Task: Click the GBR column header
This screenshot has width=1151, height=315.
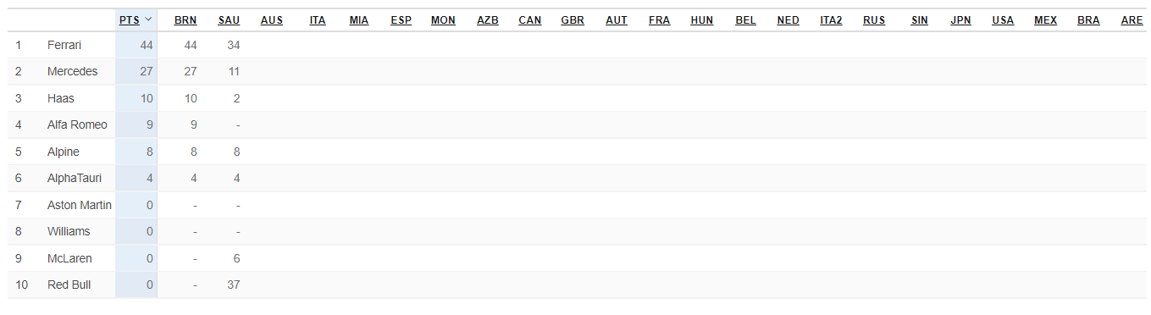Action: tap(573, 20)
